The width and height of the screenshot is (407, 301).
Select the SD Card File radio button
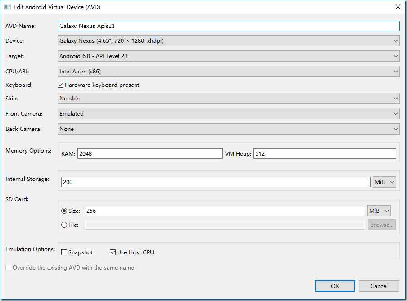pyautogui.click(x=64, y=225)
